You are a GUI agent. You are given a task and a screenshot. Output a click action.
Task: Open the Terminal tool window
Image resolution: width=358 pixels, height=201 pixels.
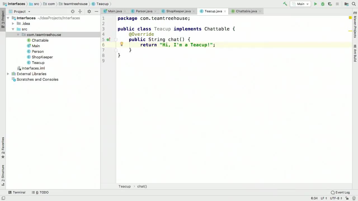click(17, 192)
